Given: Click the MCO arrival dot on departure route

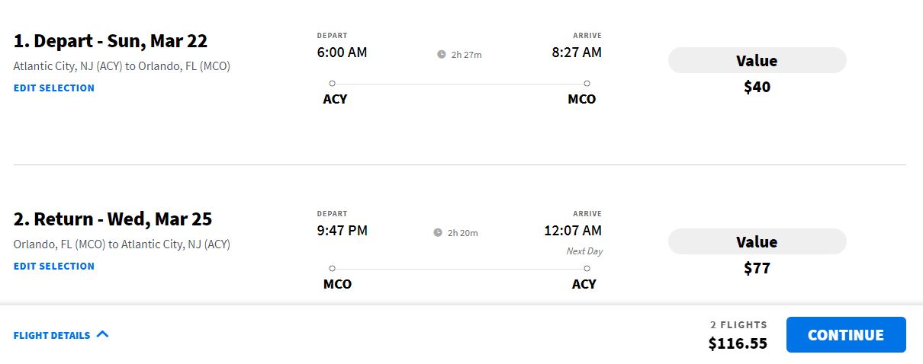Looking at the screenshot, I should coord(587,83).
